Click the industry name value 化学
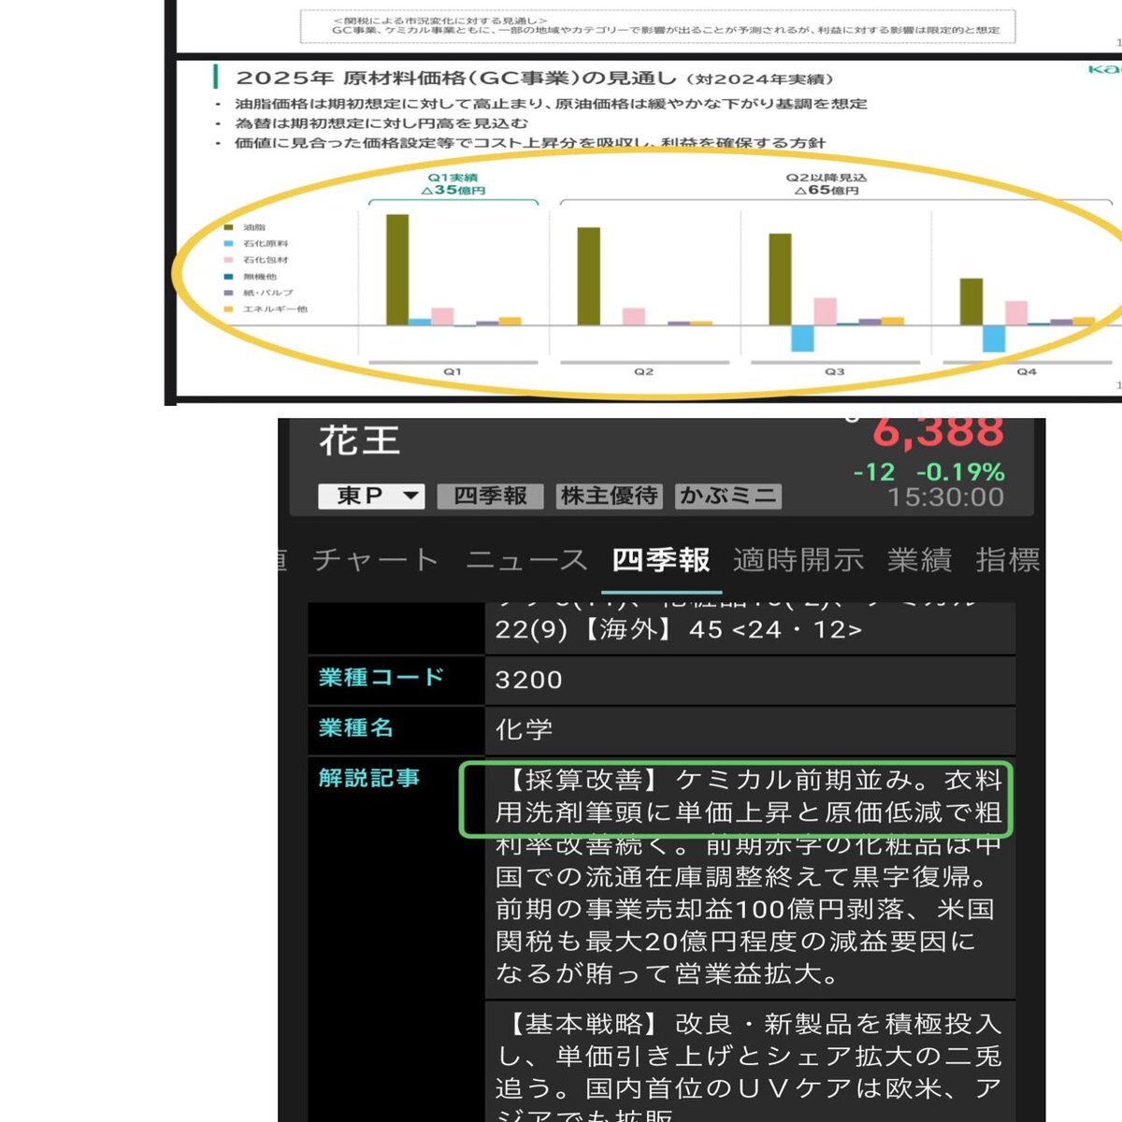This screenshot has height=1122, width=1122. click(524, 729)
